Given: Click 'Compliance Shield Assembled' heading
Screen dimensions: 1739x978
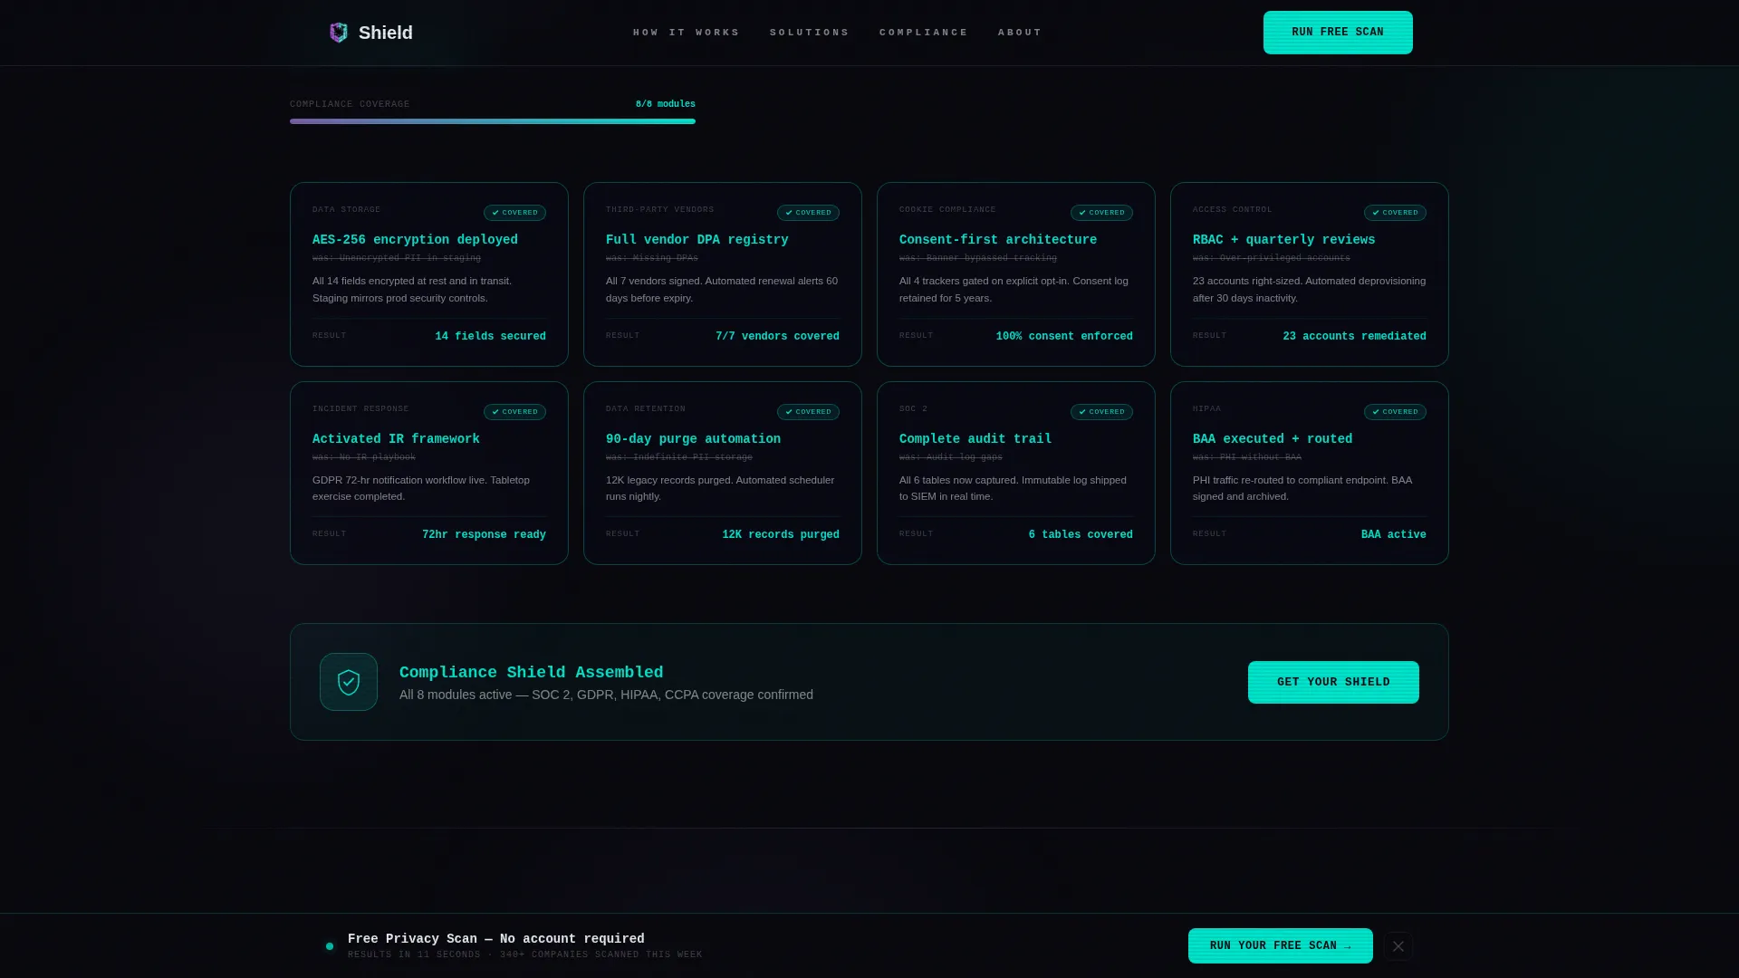Looking at the screenshot, I should click(531, 673).
